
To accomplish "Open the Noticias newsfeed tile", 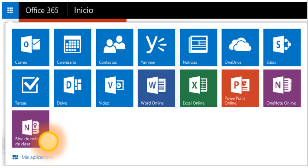I will point(198,47).
